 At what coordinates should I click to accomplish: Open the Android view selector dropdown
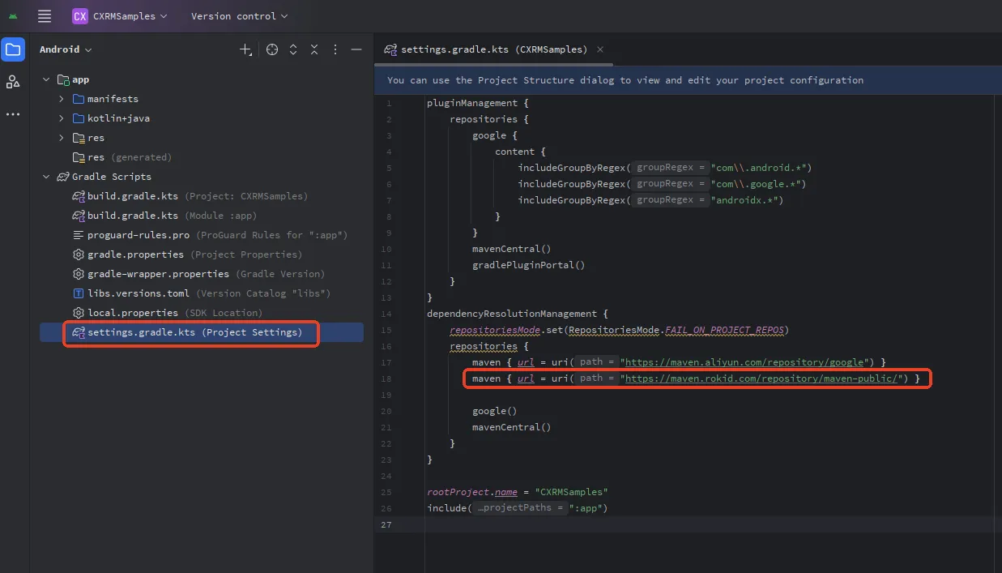pyautogui.click(x=66, y=49)
